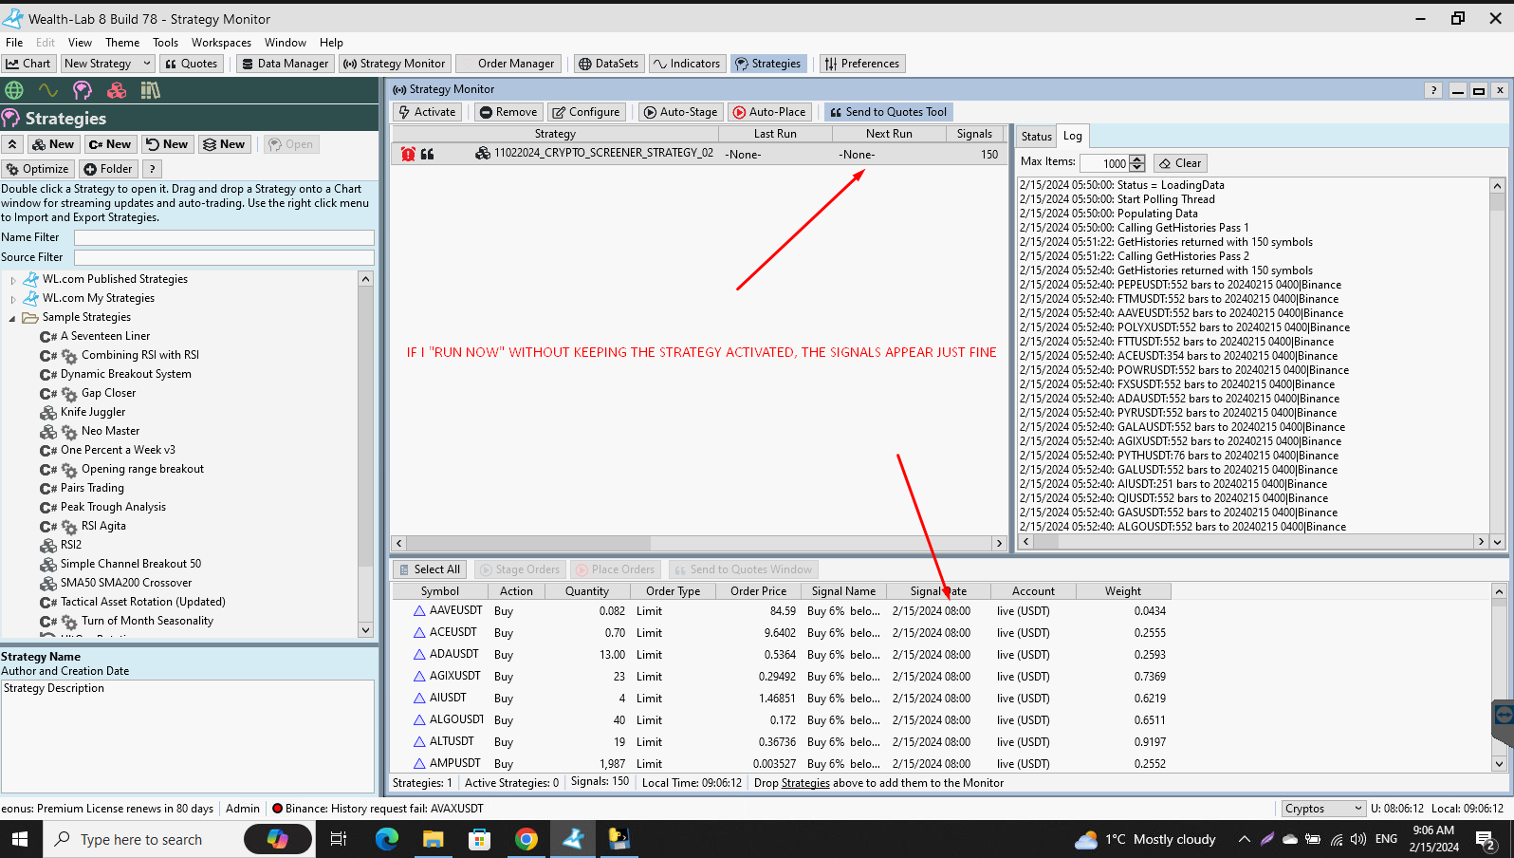Image resolution: width=1514 pixels, height=858 pixels.
Task: Open the Data Manager
Action: coord(285,64)
